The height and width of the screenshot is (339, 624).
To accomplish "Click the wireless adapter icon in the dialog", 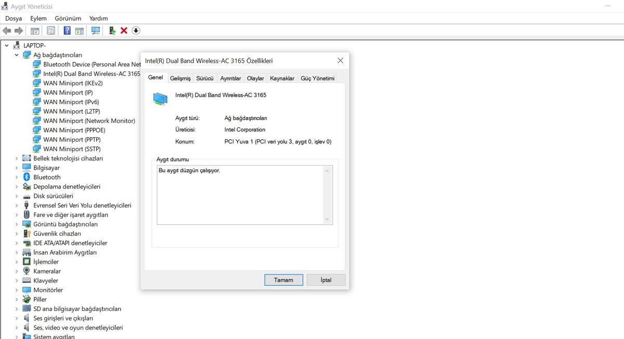I will pos(160,98).
